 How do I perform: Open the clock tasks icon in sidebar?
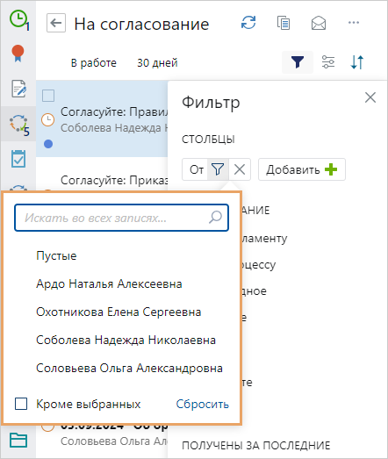click(18, 20)
